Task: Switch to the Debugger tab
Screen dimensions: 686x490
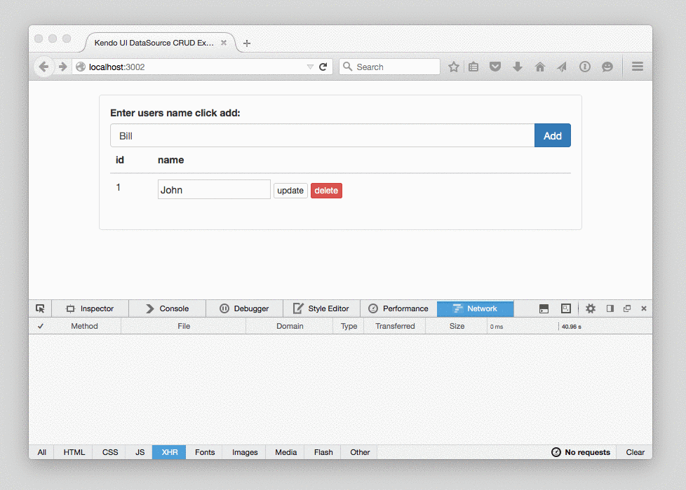Action: click(x=245, y=308)
